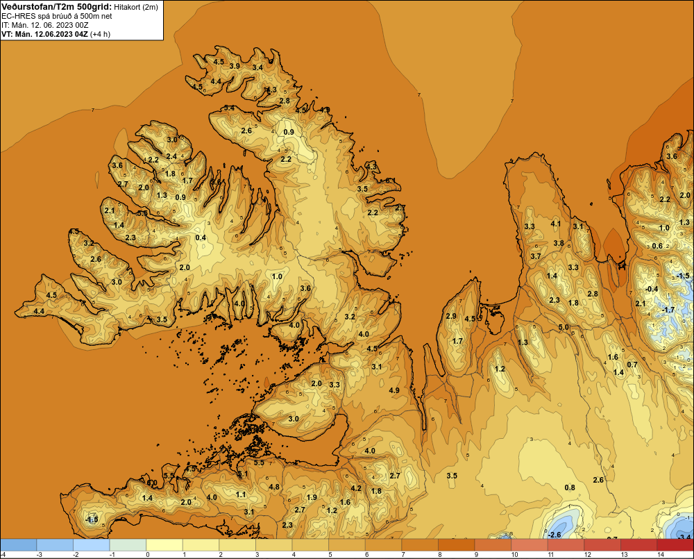Viewport: 694px width, 559px height.
Task: Click the init time 'IT: Mán. 12. 06. 2023 00Z'
Action: click(x=44, y=25)
